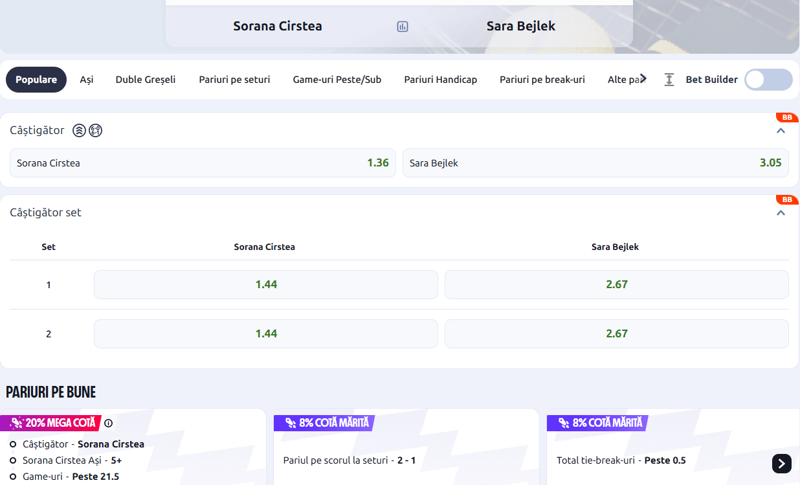
Task: Open the match statistics icon between player names
Action: point(403,27)
